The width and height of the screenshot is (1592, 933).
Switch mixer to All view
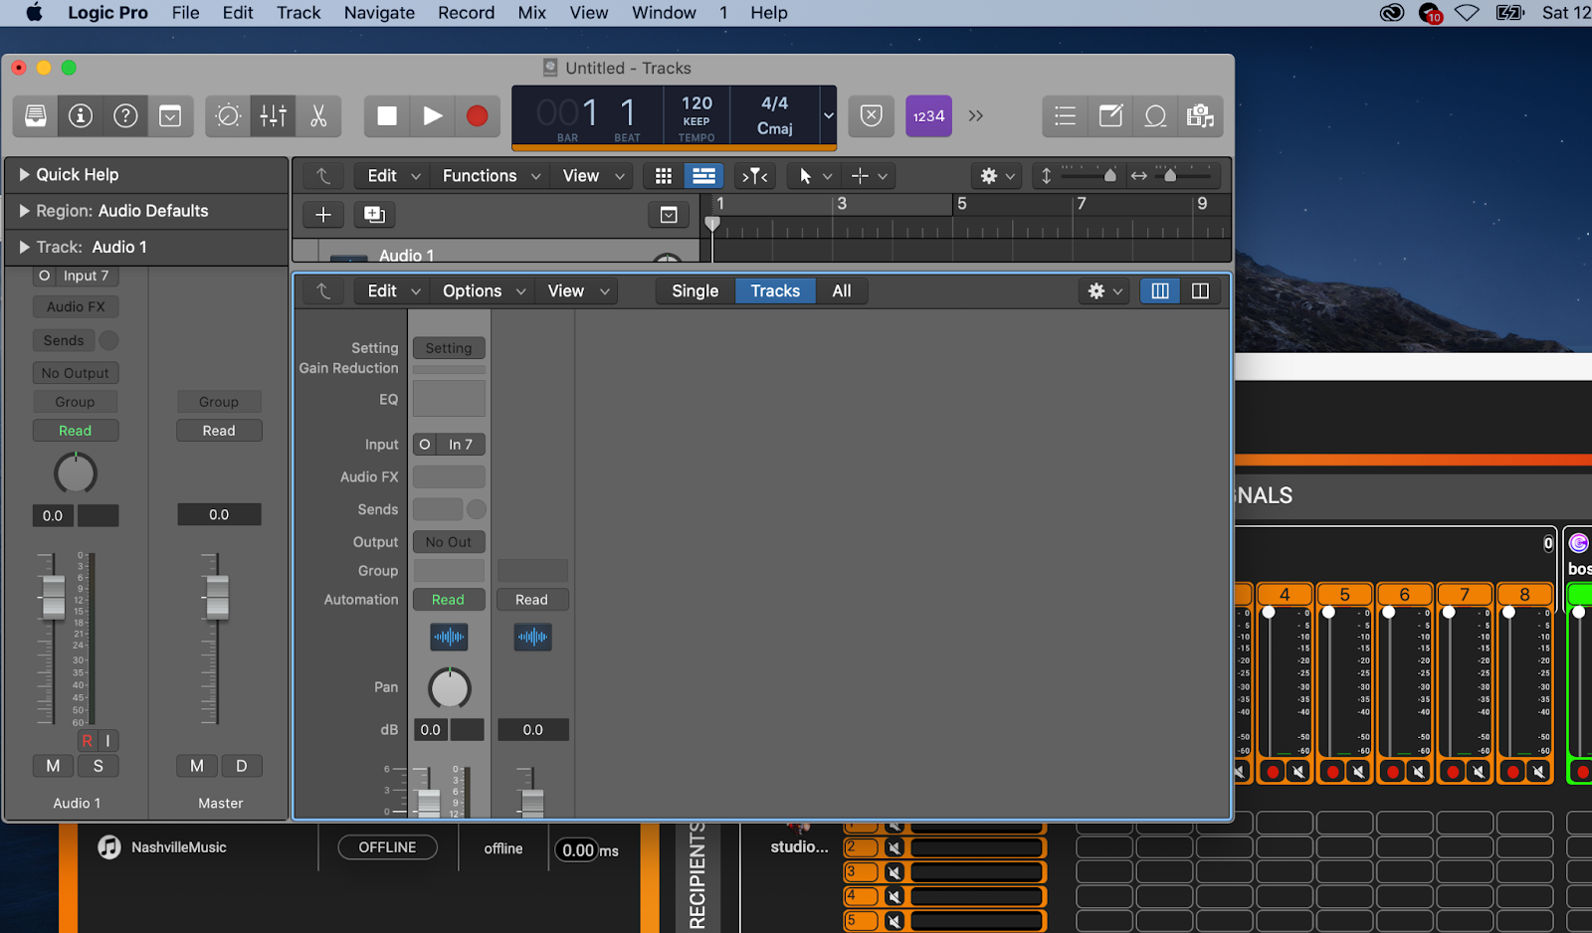[842, 291]
